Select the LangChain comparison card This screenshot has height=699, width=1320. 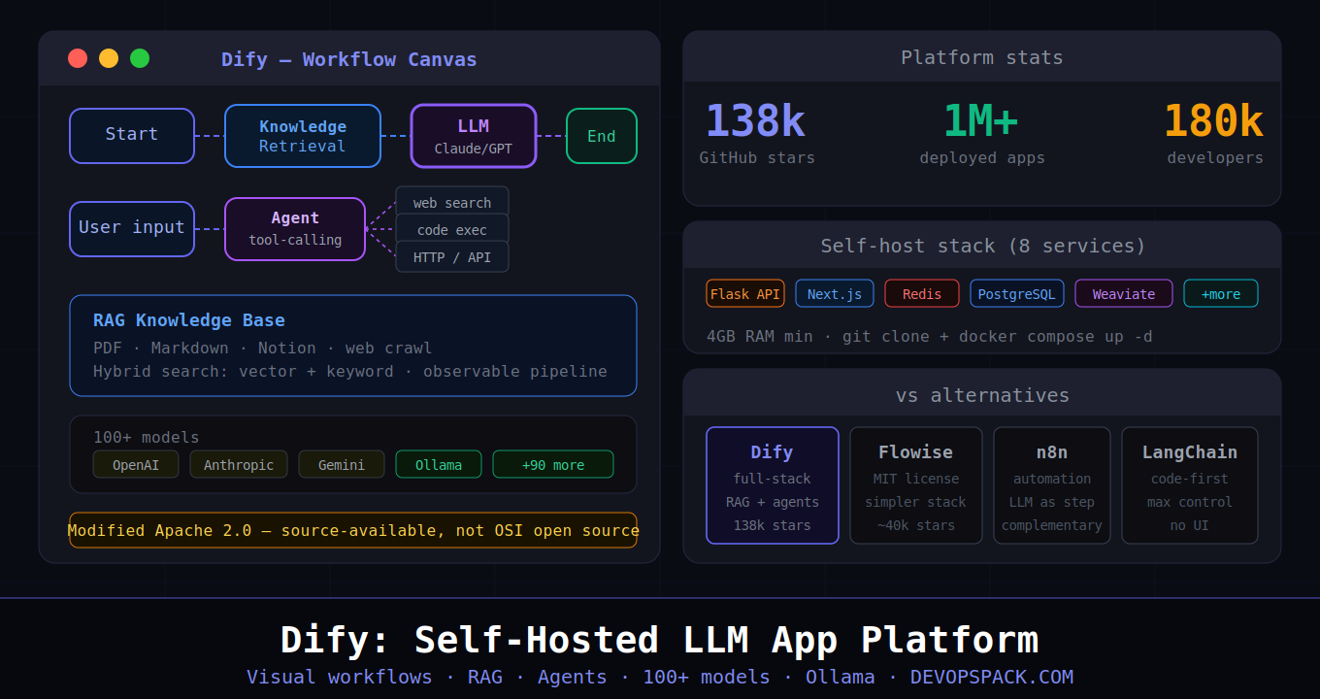[x=1190, y=485]
